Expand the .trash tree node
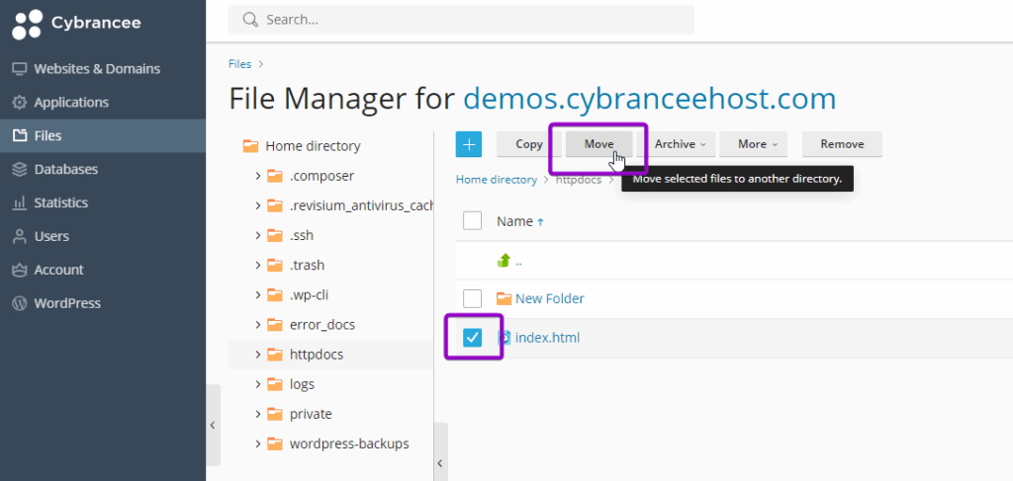Screen dimensions: 1013x481 pyautogui.click(x=258, y=265)
